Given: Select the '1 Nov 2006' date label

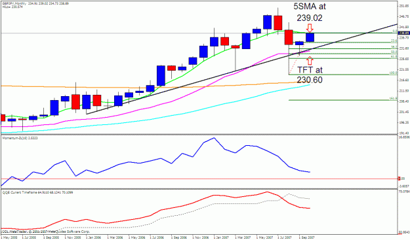Looking at the screenshot, I should [x=200, y=237].
